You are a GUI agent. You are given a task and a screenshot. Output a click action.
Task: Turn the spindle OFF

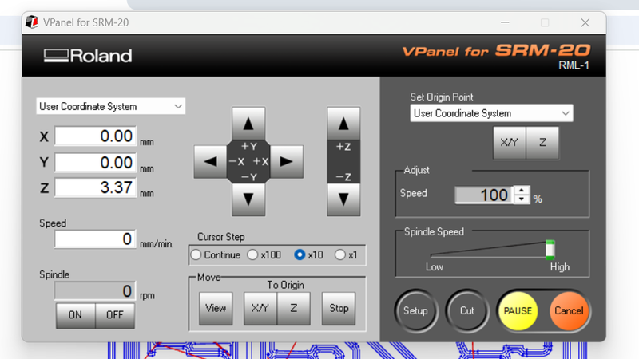point(115,315)
